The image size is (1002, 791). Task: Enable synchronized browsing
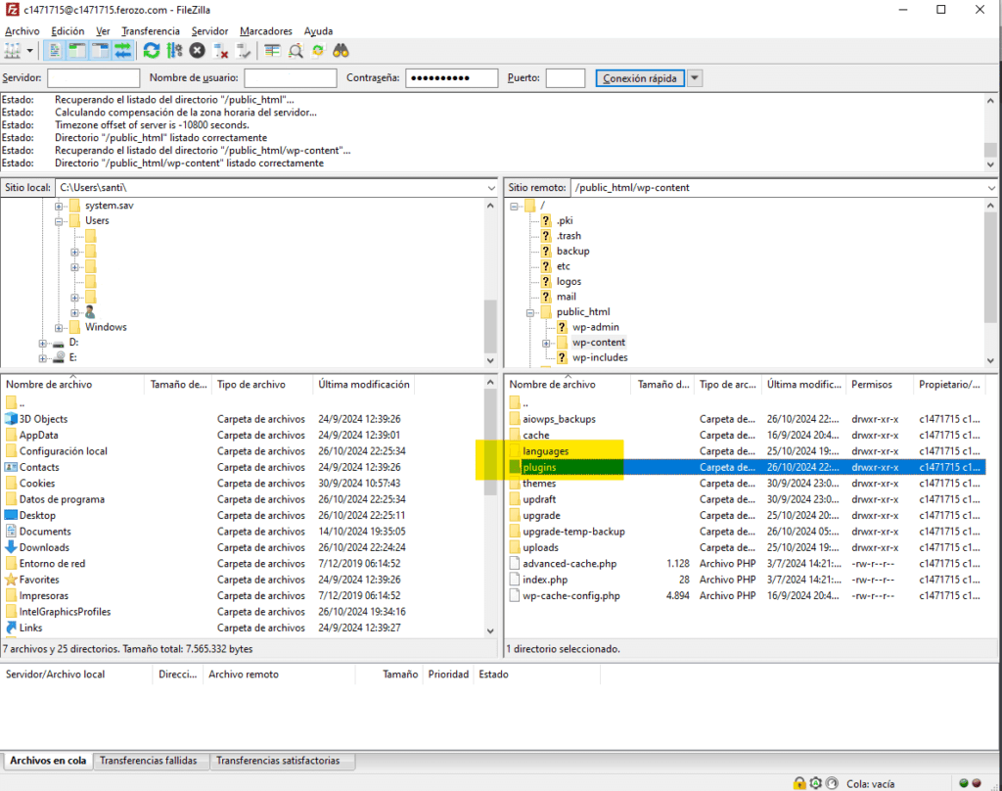[318, 50]
